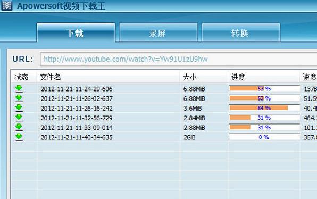The image size is (317, 199).
Task: Select file name 2012-11-21-11-24-29-606
Action: tap(77, 89)
